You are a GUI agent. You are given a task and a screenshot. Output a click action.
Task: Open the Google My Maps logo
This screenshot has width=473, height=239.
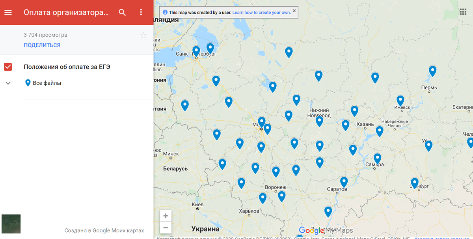pos(326,230)
